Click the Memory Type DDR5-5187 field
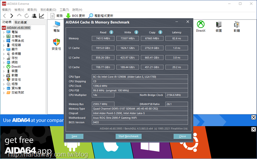Image resolution: width=257 pixels, height=159 pixels. 140,109
